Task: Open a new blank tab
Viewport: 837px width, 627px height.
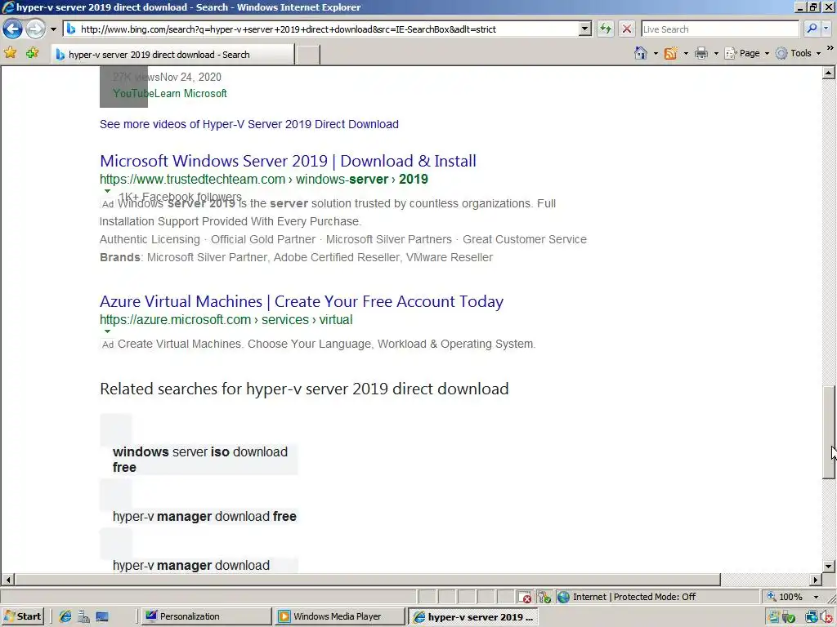Action: [x=308, y=55]
